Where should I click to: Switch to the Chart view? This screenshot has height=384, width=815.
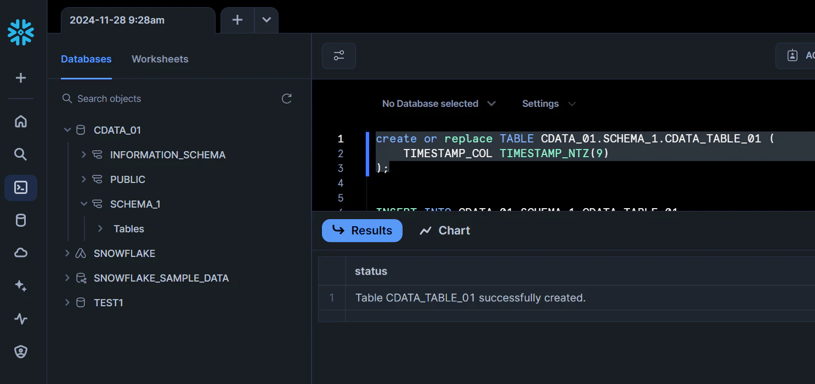pyautogui.click(x=445, y=231)
